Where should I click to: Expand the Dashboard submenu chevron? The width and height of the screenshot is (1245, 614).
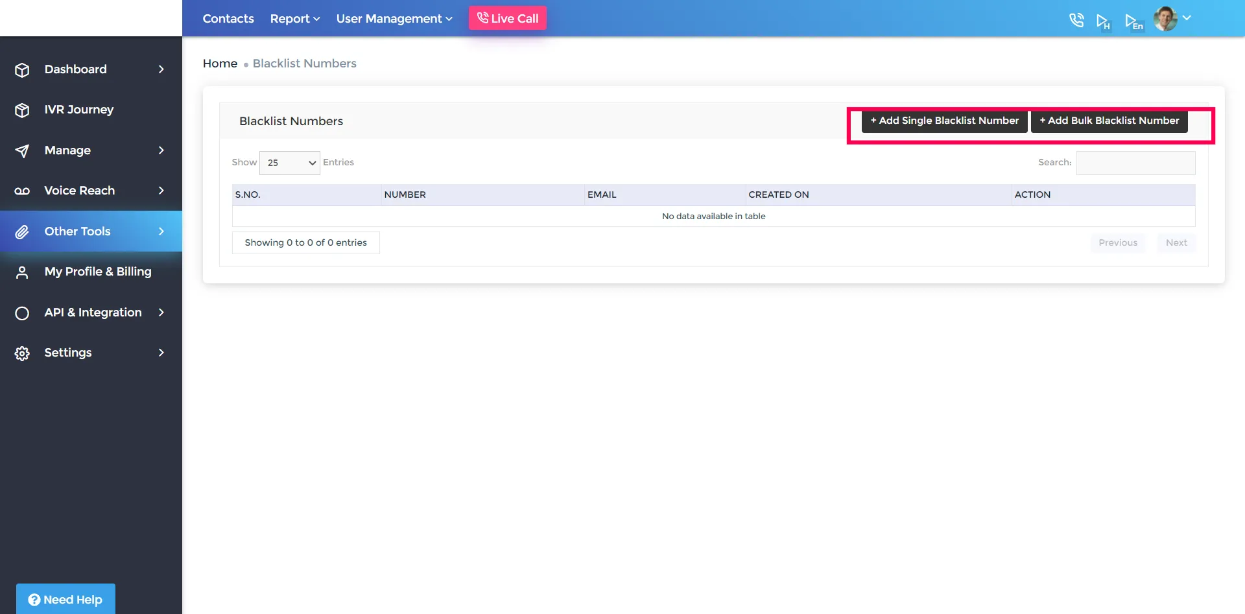pos(161,69)
